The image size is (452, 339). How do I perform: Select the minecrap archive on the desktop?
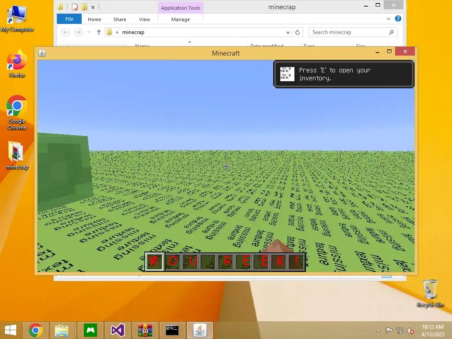point(17,155)
